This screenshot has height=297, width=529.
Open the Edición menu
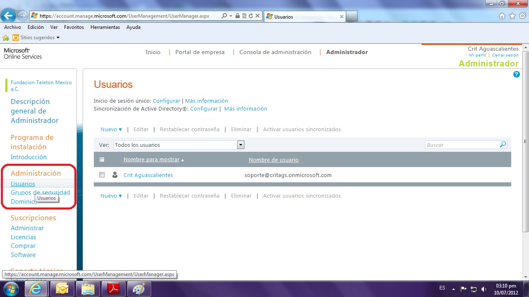pyautogui.click(x=36, y=27)
